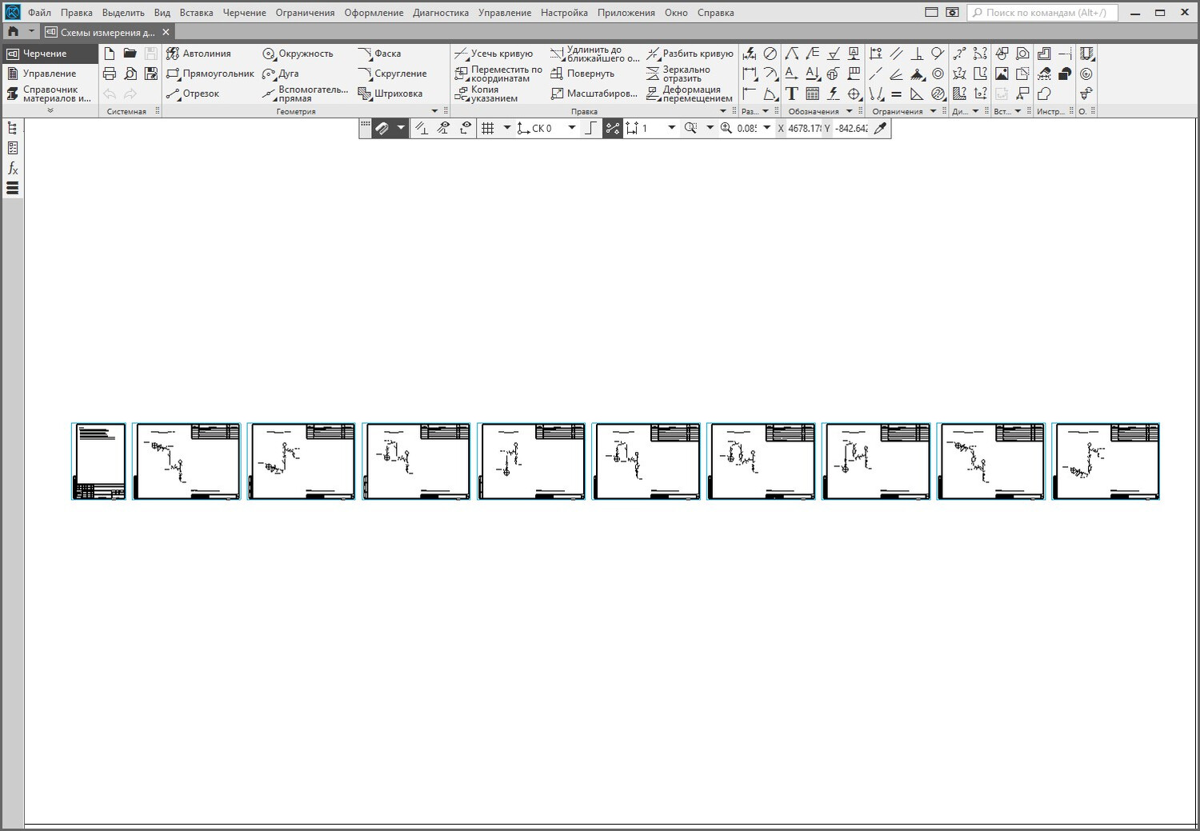The height and width of the screenshot is (831, 1200).
Task: Click the Text tool 'T' icon
Action: click(x=791, y=94)
